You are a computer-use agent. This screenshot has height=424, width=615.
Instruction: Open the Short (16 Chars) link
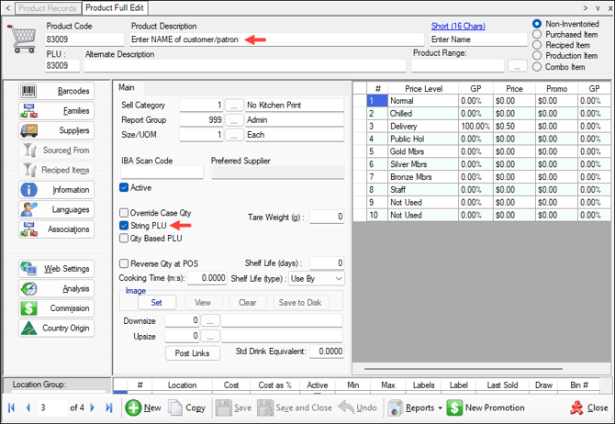[x=458, y=26]
